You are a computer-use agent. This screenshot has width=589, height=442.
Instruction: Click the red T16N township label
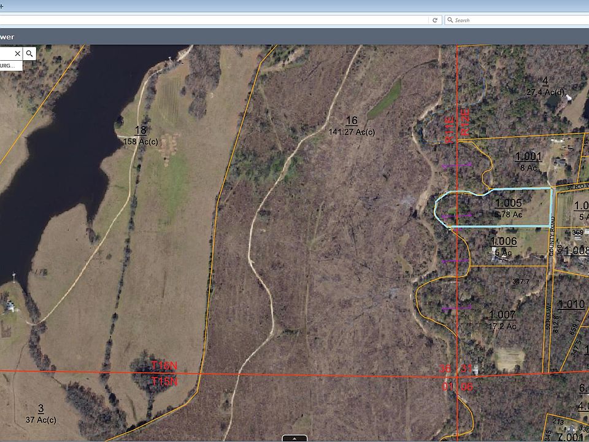164,366
